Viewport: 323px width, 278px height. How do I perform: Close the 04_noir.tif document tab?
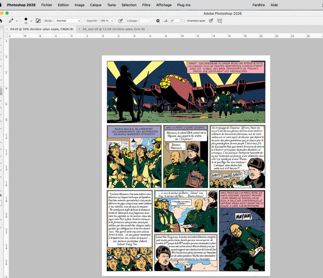point(79,29)
